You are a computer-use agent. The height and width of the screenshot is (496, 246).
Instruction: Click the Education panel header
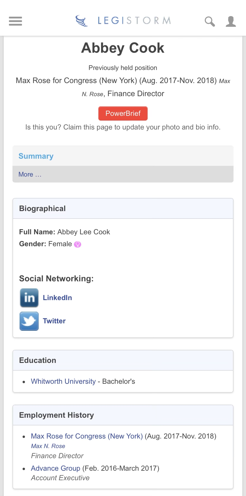[37, 361]
